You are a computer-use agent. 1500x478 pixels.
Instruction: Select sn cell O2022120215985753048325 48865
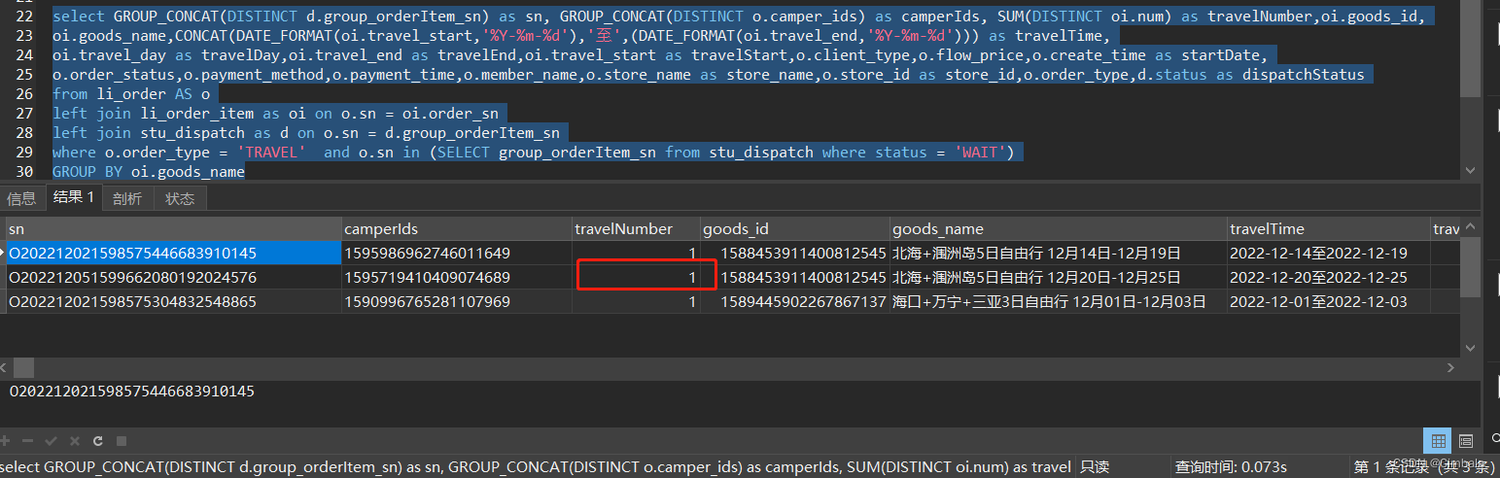(x=173, y=302)
